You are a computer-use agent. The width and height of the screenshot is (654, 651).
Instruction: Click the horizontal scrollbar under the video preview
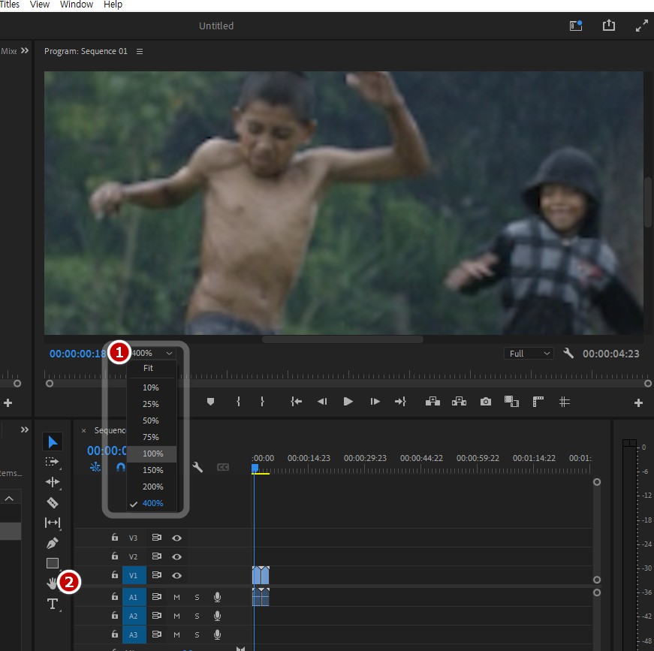(342, 339)
